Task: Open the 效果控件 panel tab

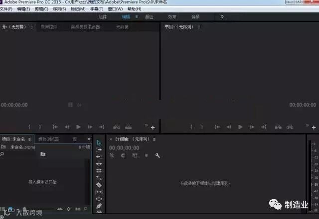Action: [x=49, y=27]
